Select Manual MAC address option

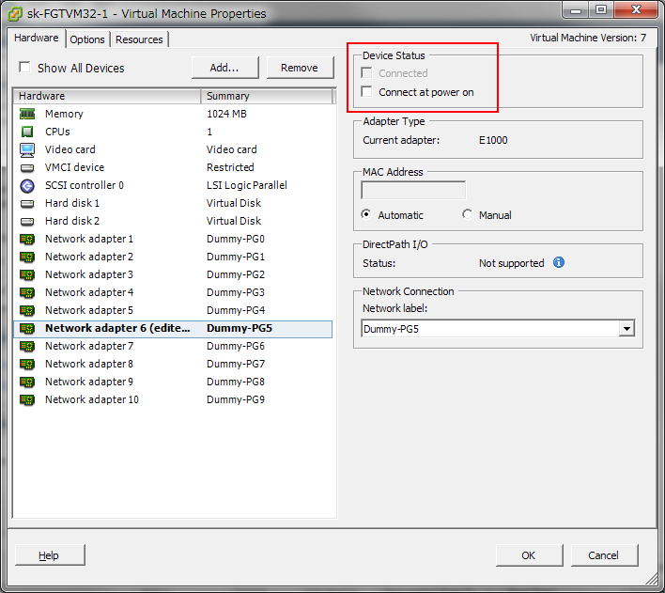pos(467,214)
